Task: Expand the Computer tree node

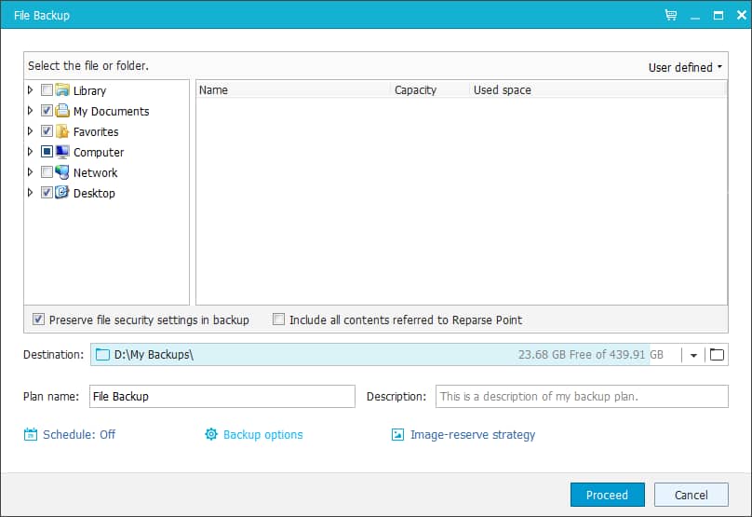Action: pos(31,152)
